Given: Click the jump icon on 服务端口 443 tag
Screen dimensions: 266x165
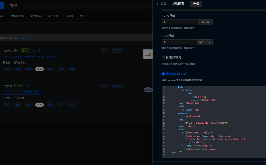Looking at the screenshot, I should coord(45,57).
